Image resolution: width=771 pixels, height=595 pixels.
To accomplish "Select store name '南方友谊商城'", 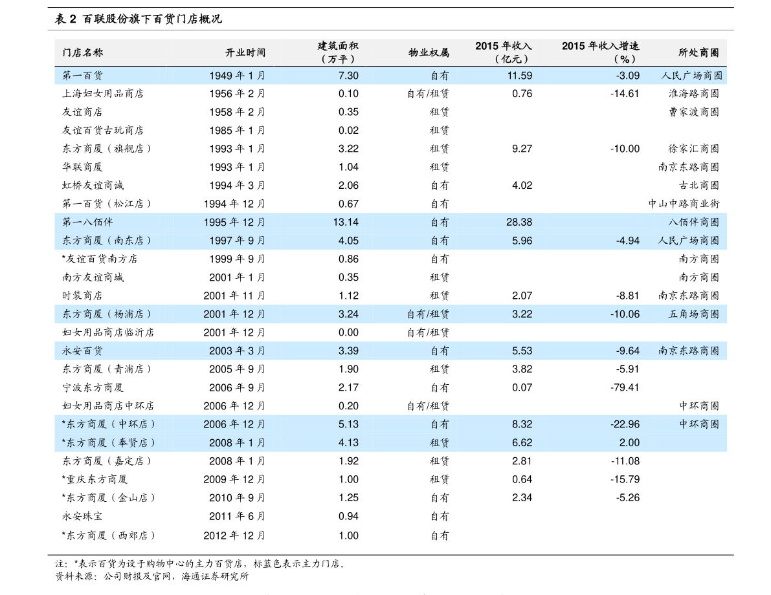I will (x=93, y=277).
